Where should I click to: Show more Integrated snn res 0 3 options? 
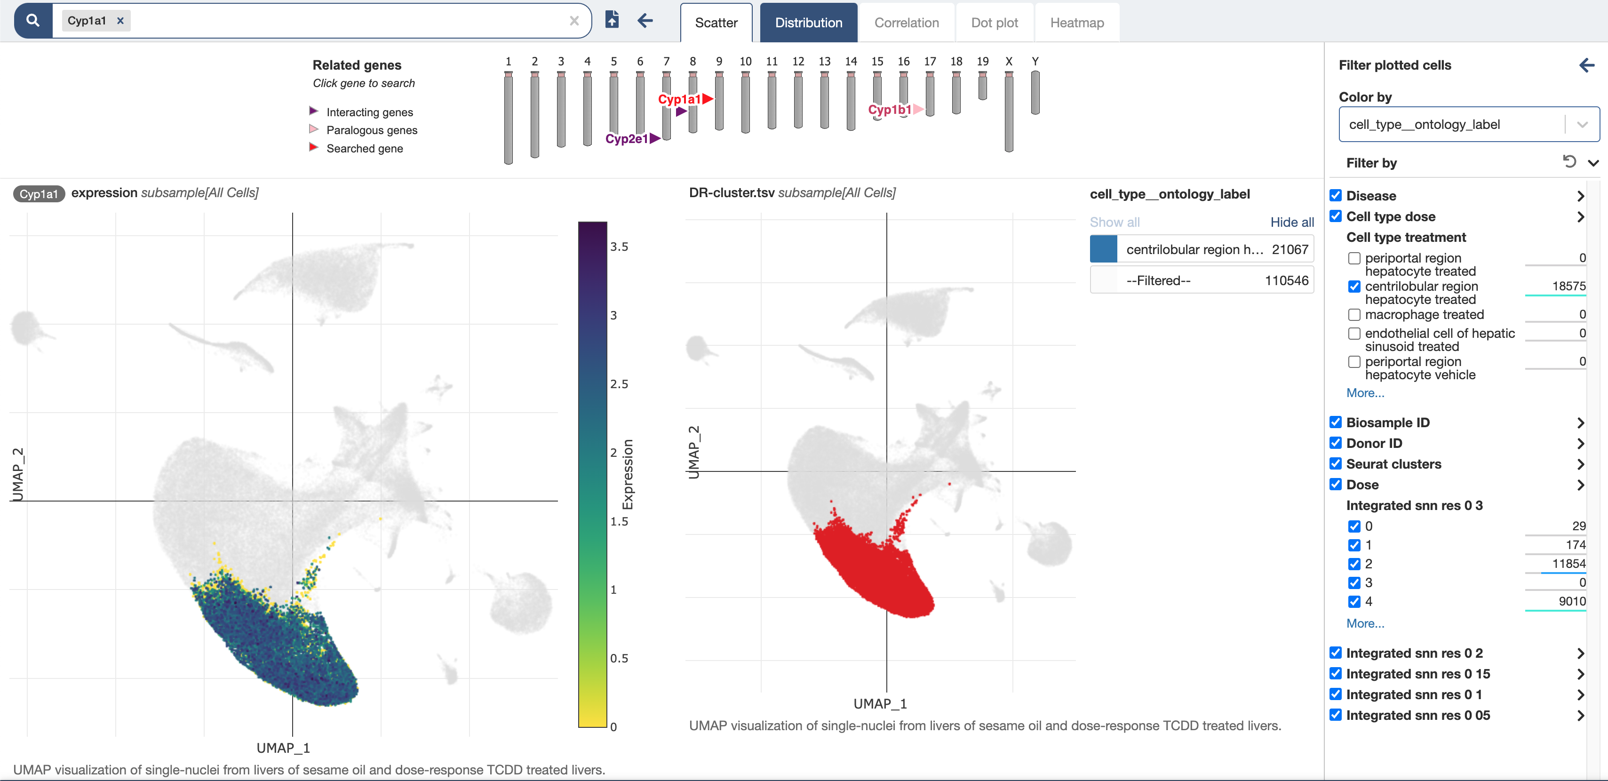pyautogui.click(x=1365, y=623)
